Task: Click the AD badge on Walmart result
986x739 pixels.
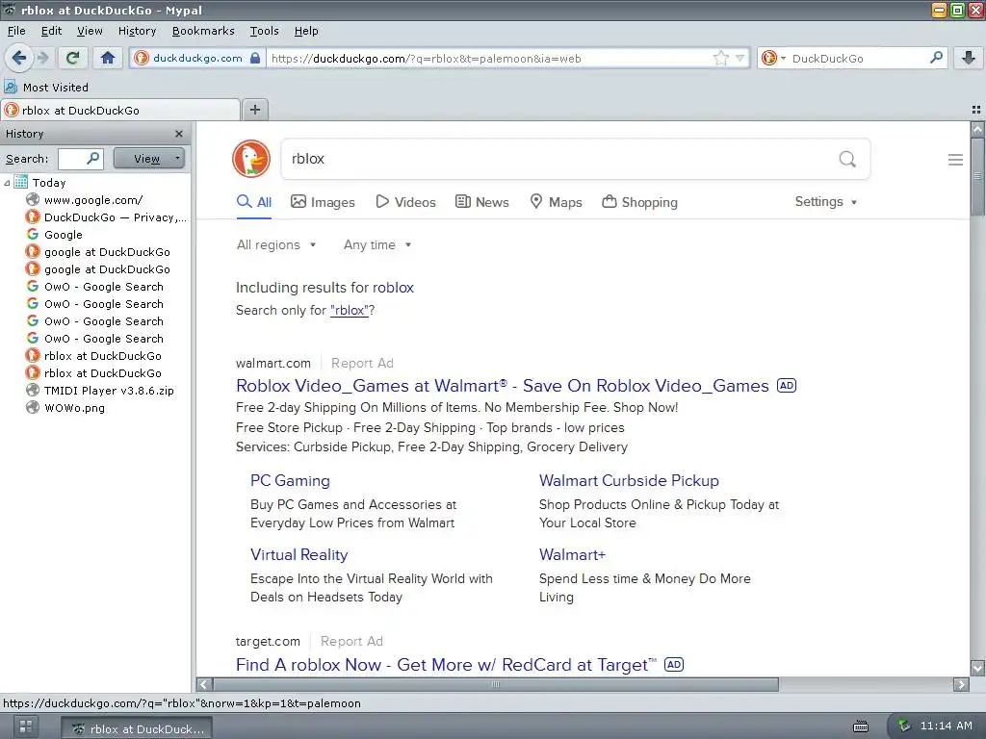Action: click(x=787, y=385)
